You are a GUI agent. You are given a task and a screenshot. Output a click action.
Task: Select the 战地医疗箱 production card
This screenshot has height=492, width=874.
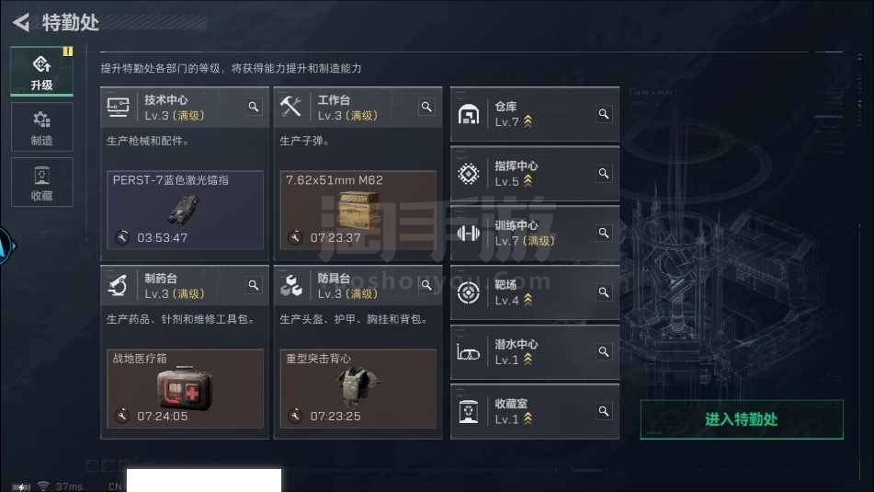pyautogui.click(x=185, y=389)
